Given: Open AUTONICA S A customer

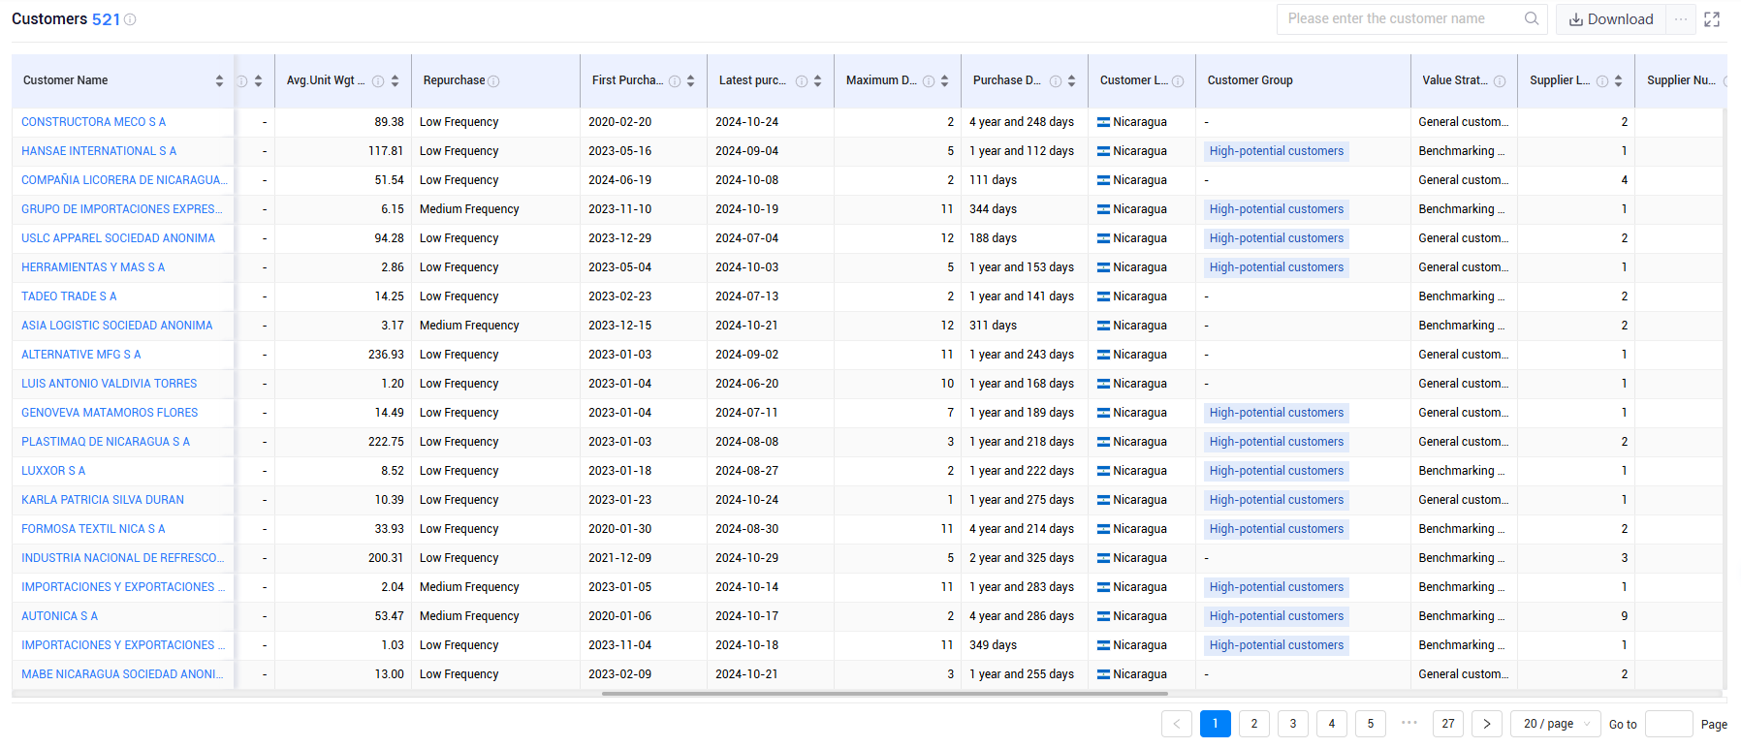Looking at the screenshot, I should point(60,616).
